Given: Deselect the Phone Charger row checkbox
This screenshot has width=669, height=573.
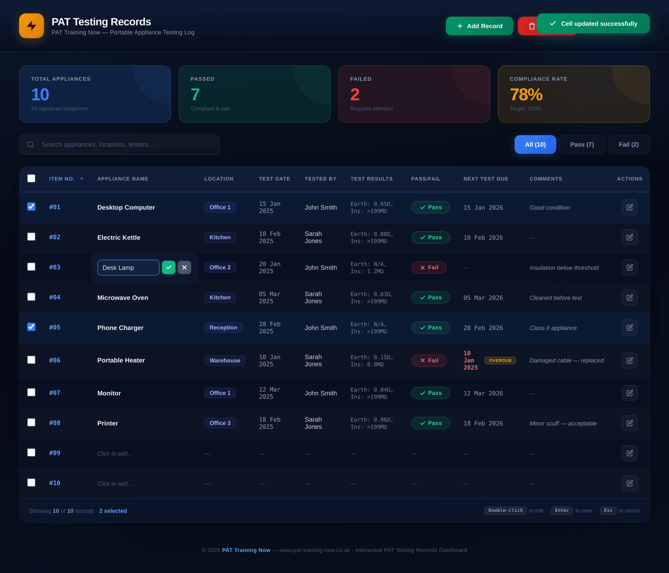Looking at the screenshot, I should [31, 327].
